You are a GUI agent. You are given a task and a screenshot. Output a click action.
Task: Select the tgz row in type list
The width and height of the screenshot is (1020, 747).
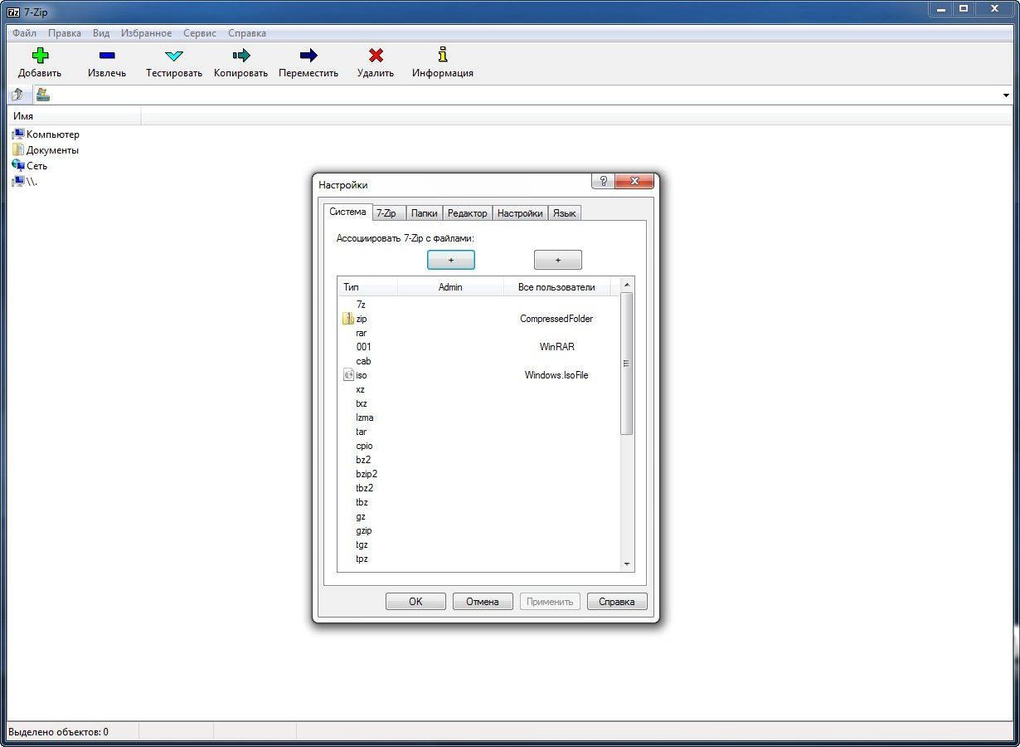[x=479, y=544]
